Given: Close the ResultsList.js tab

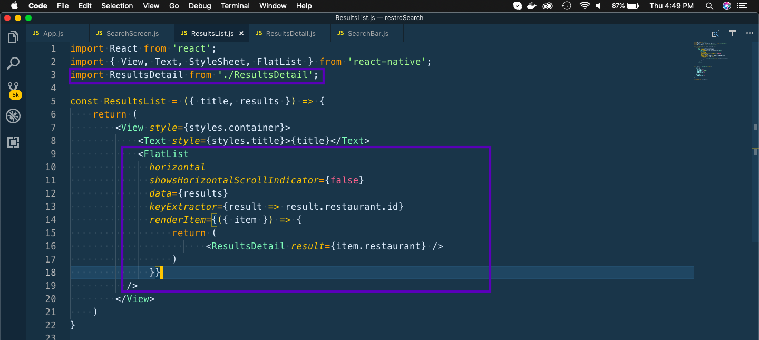Looking at the screenshot, I should point(241,33).
